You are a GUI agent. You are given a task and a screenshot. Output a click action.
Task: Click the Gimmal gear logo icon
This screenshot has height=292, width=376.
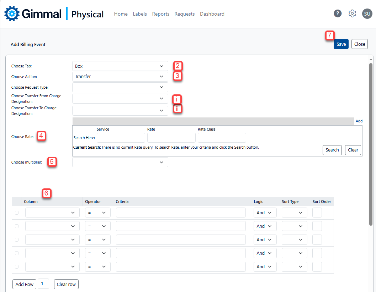pyautogui.click(x=12, y=14)
